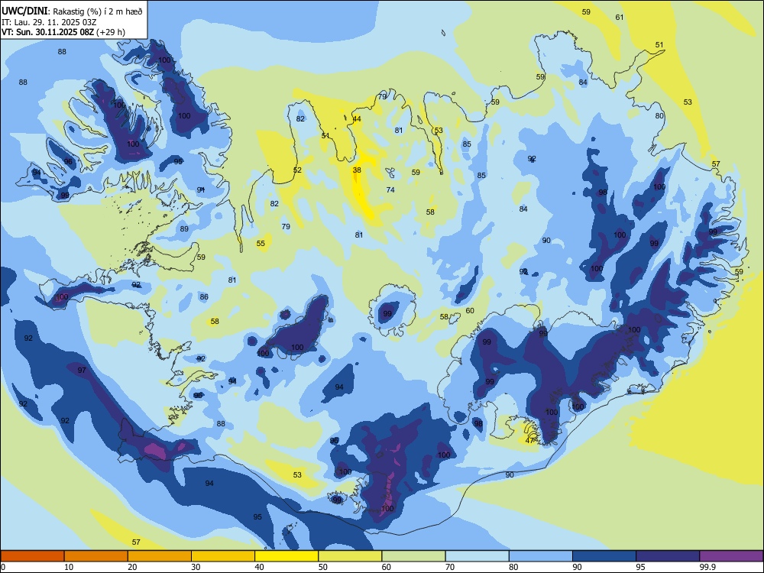
Task: Select the orange 10–20 legend swatch
Action: (x=96, y=556)
